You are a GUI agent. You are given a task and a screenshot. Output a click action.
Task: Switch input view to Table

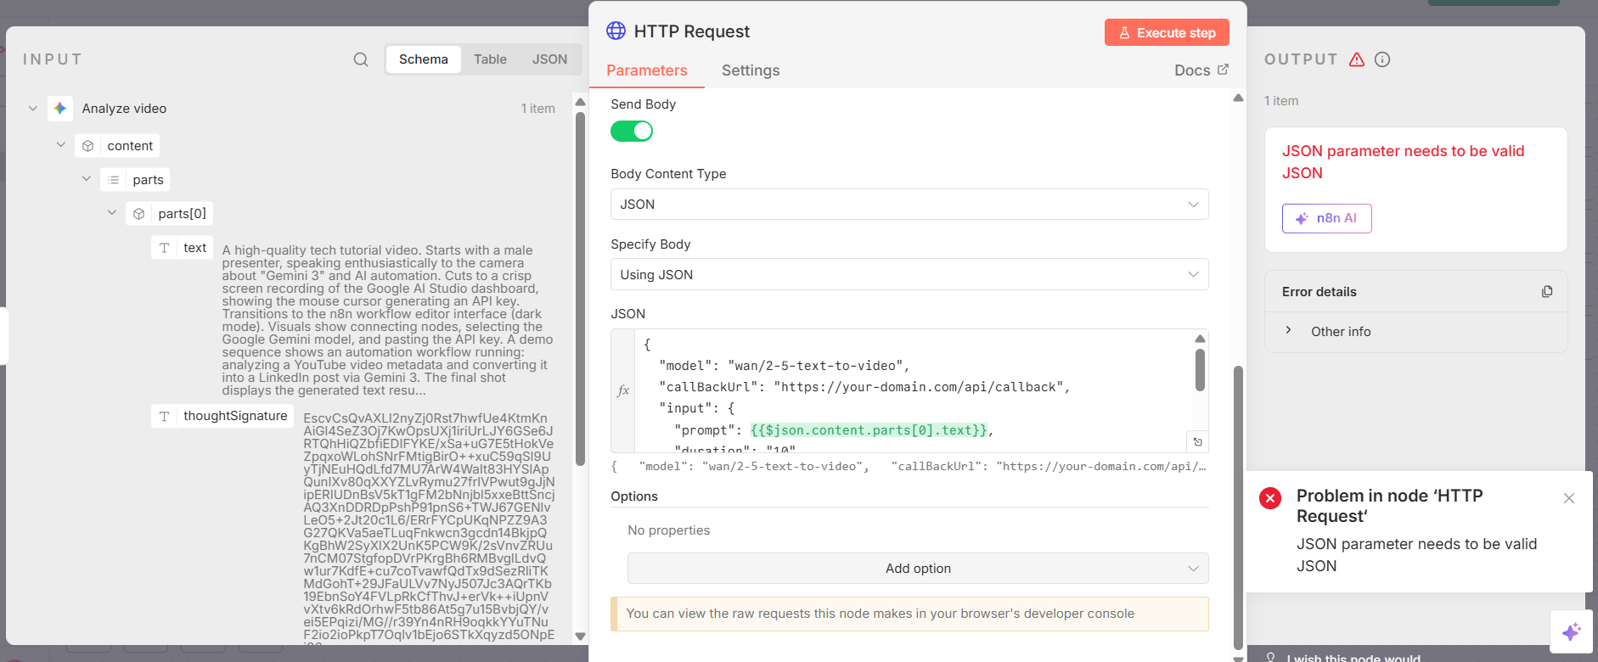click(490, 59)
